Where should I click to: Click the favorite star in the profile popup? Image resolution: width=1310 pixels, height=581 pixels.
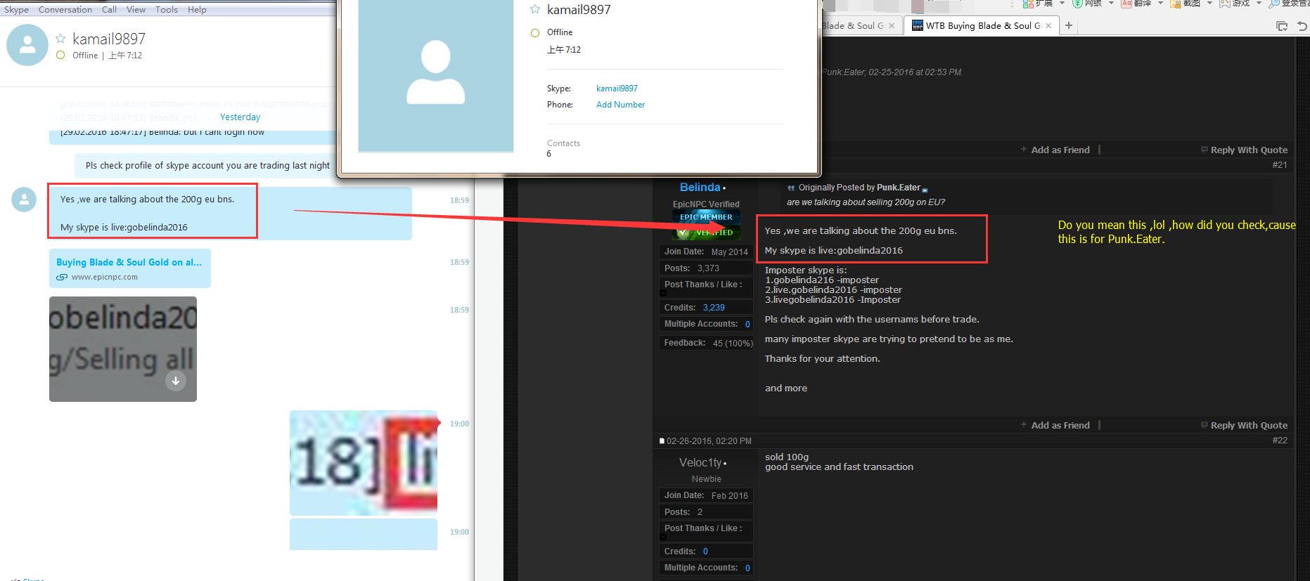pos(535,9)
